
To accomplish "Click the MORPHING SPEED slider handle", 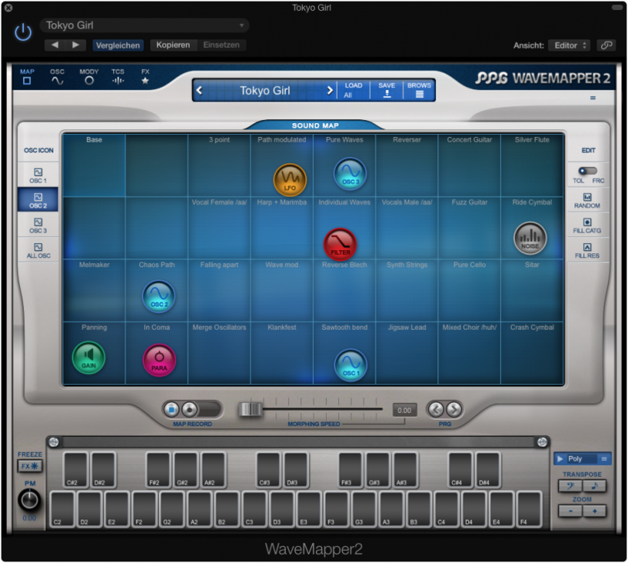I will (250, 409).
